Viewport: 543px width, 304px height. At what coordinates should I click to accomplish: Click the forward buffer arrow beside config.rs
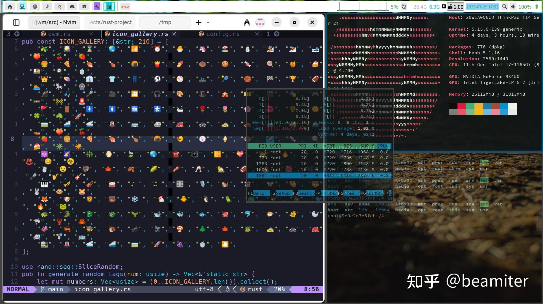tap(276, 34)
